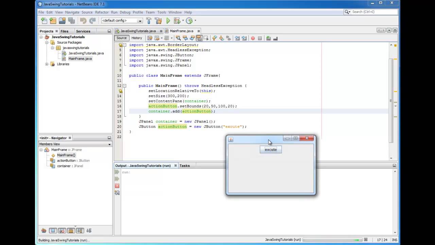Screen dimensions: 435x245
Task: Click Find Previous Occurrence icon
Action: [x=185, y=38]
